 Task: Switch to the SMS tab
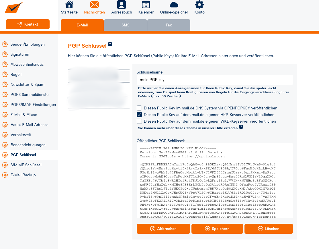pos(126,25)
